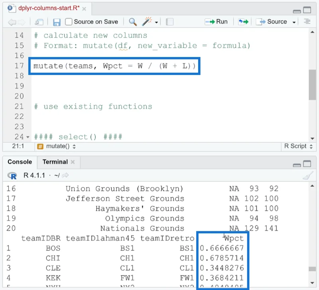Re-run the previous code region
The image size is (319, 290).
(x=243, y=22)
